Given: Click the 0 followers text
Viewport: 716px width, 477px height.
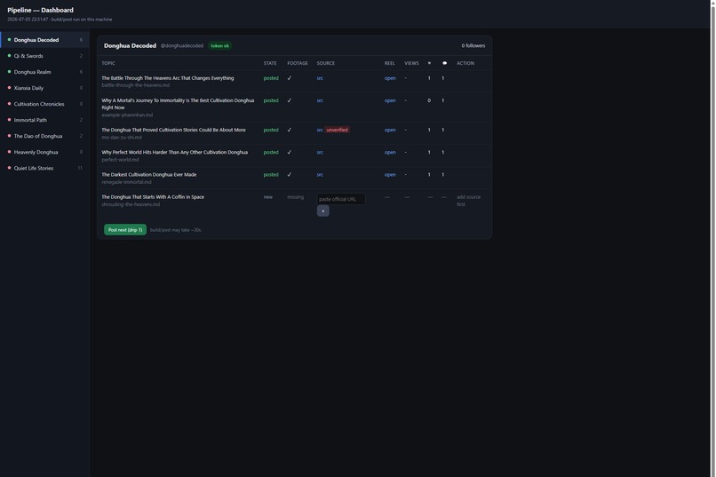Looking at the screenshot, I should [x=473, y=45].
